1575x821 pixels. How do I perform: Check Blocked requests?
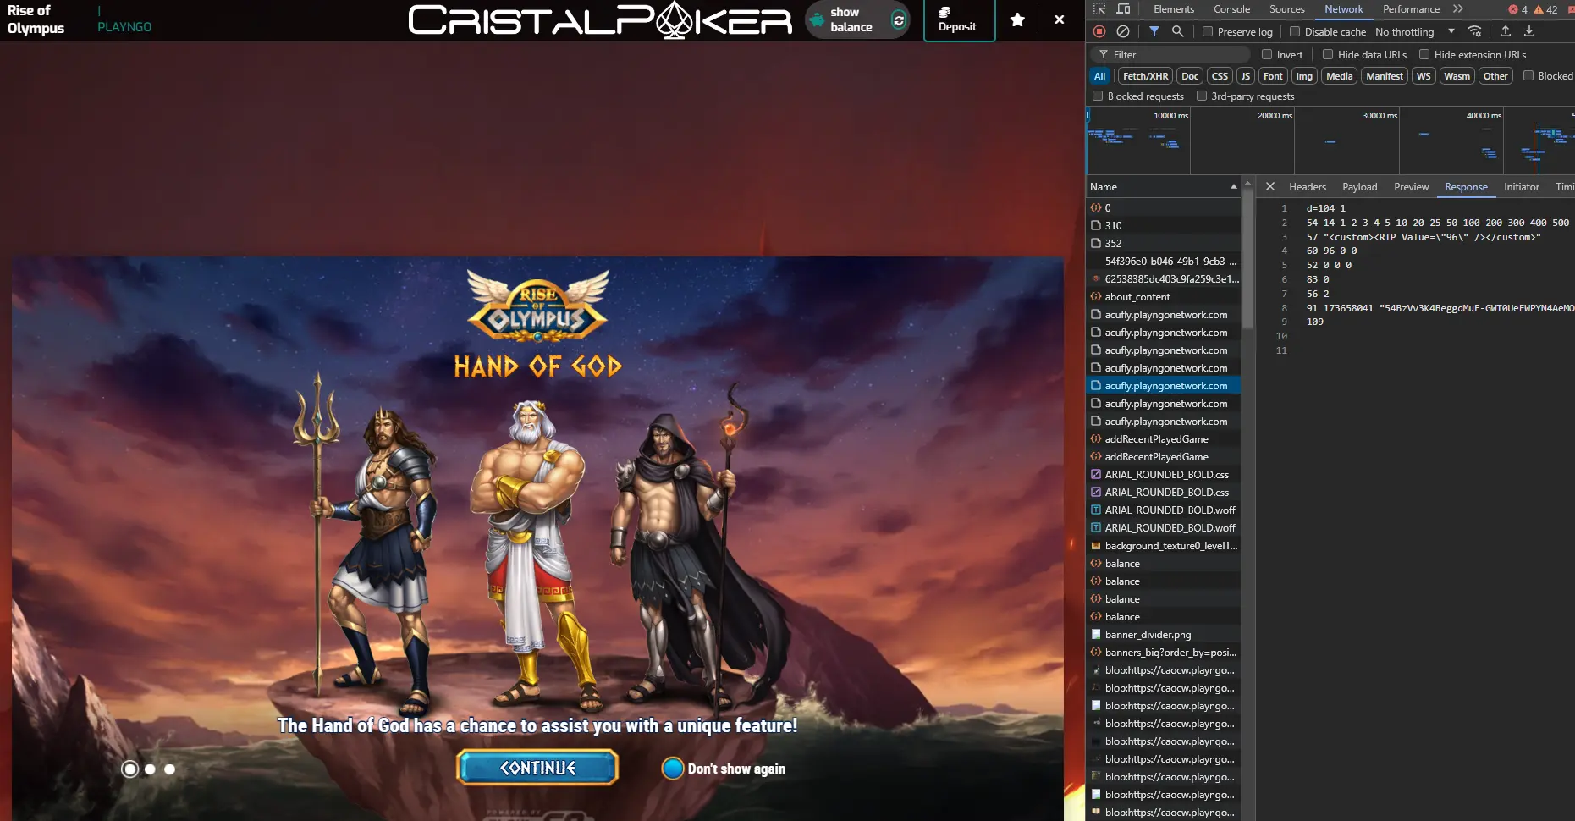click(x=1098, y=96)
